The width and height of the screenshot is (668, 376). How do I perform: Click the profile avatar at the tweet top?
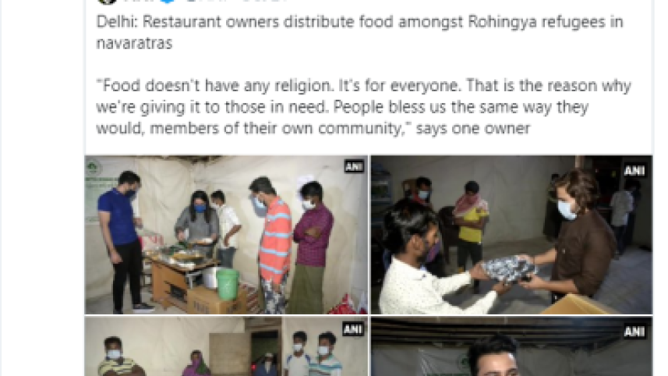click(107, 2)
